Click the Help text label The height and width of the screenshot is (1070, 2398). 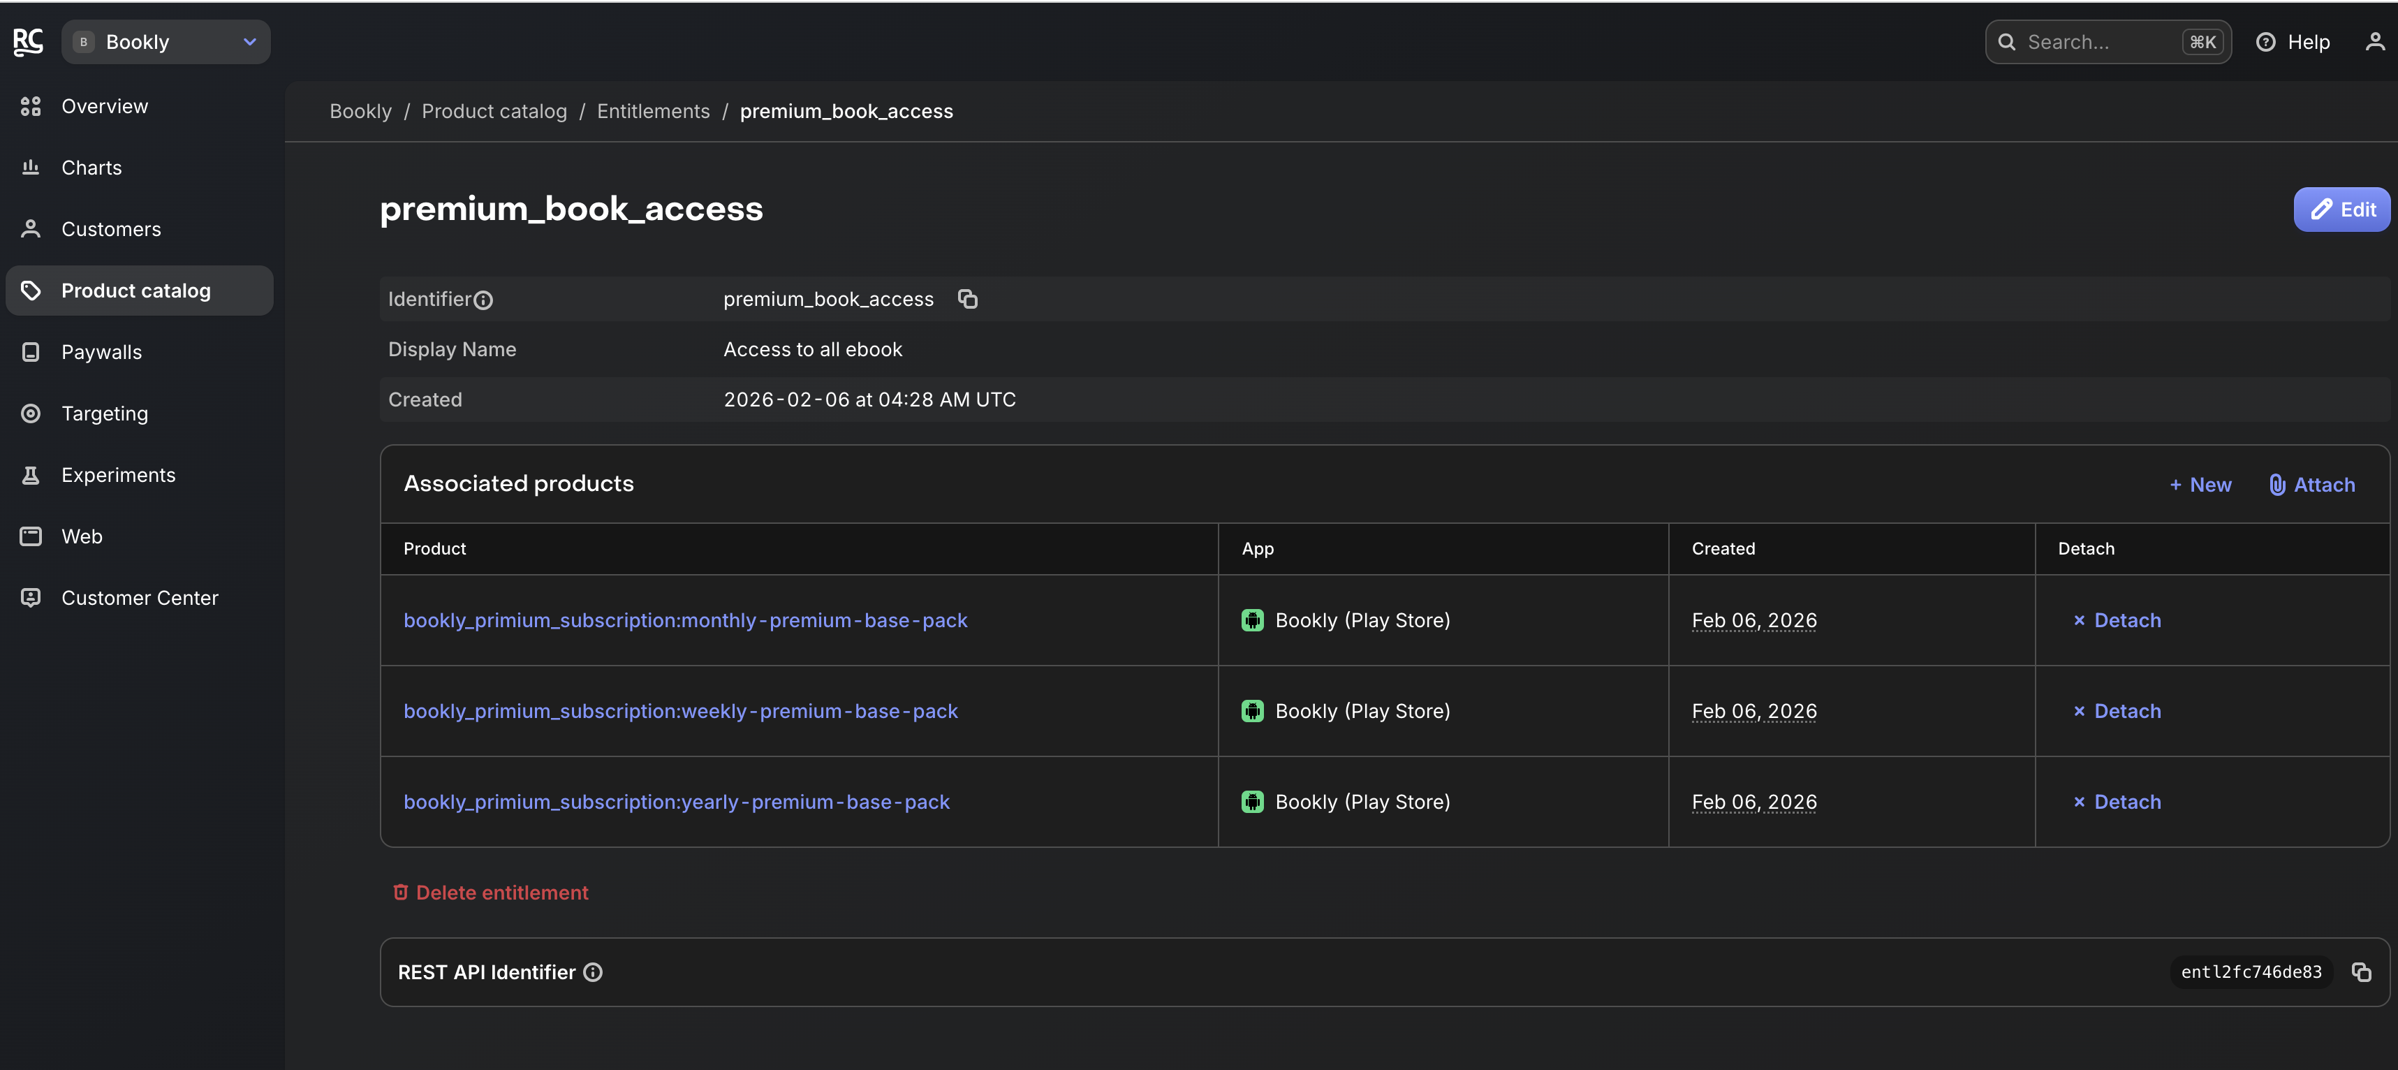[x=2309, y=42]
